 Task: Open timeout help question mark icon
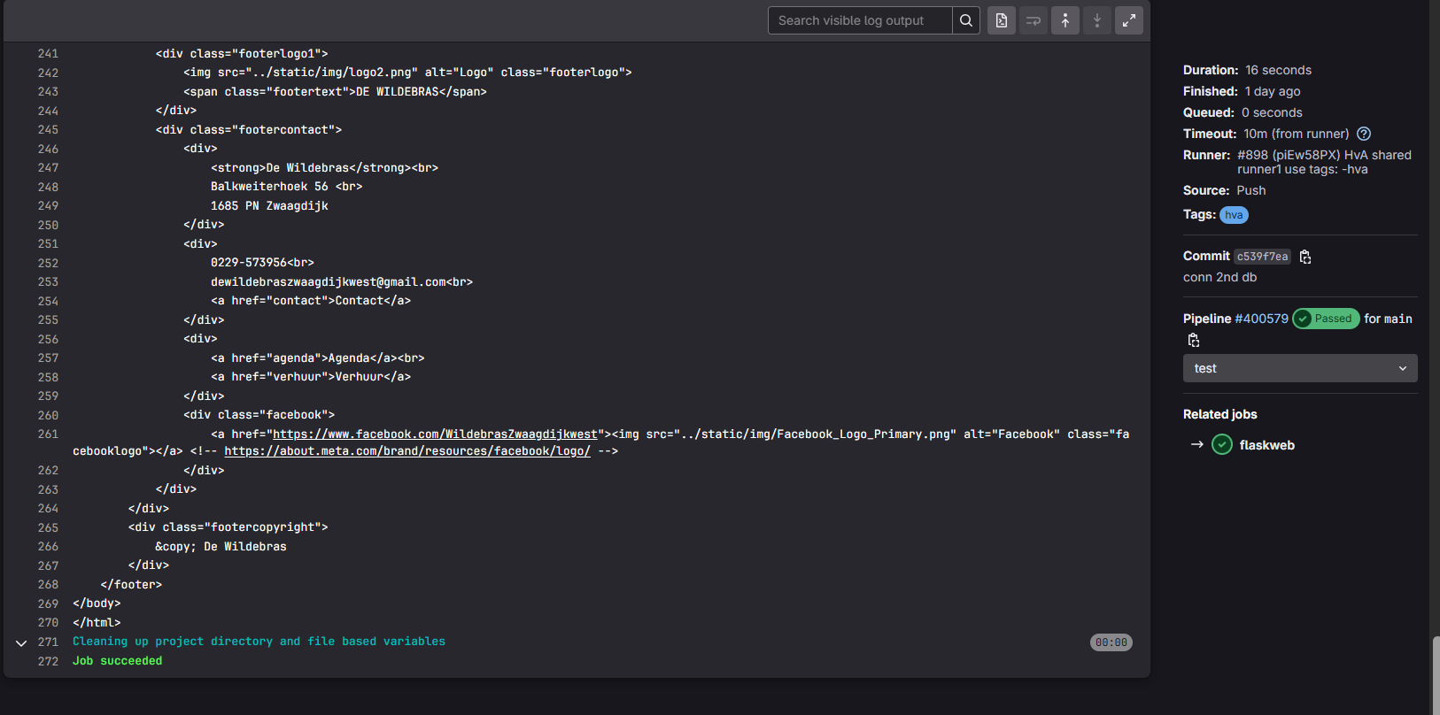(1364, 134)
